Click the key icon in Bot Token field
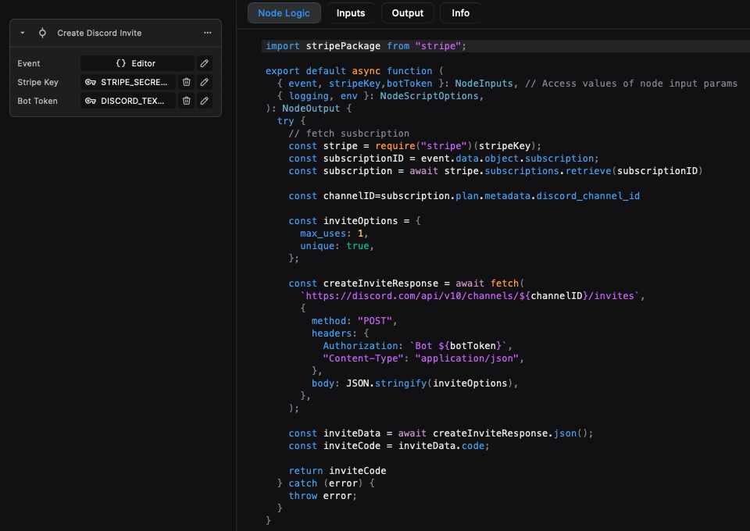Viewport: 750px width, 531px height. pyautogui.click(x=91, y=101)
